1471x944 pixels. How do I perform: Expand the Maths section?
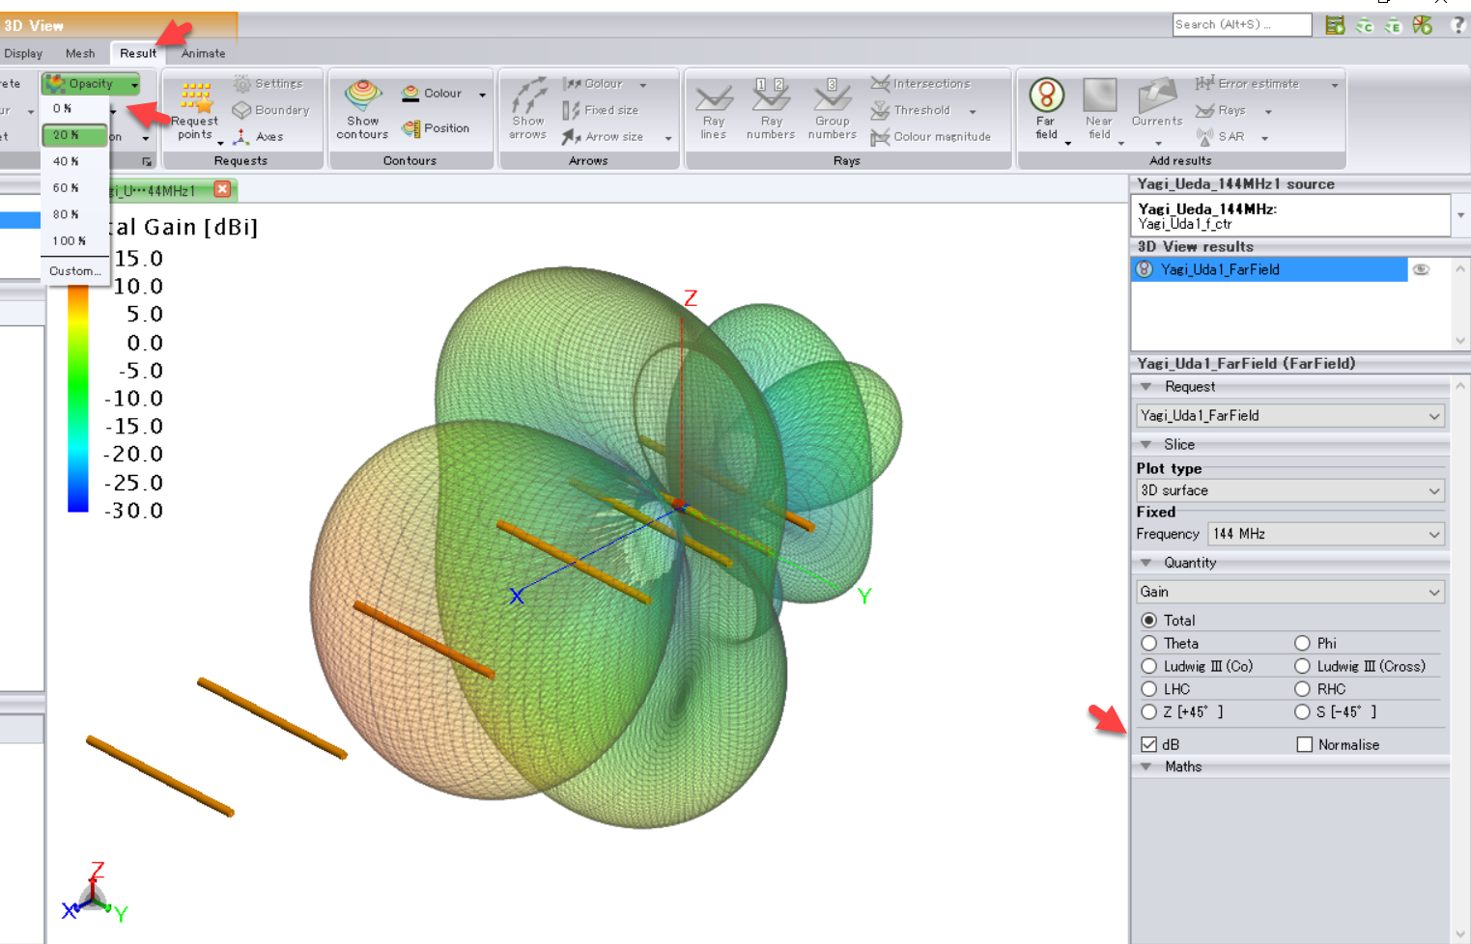(1146, 766)
